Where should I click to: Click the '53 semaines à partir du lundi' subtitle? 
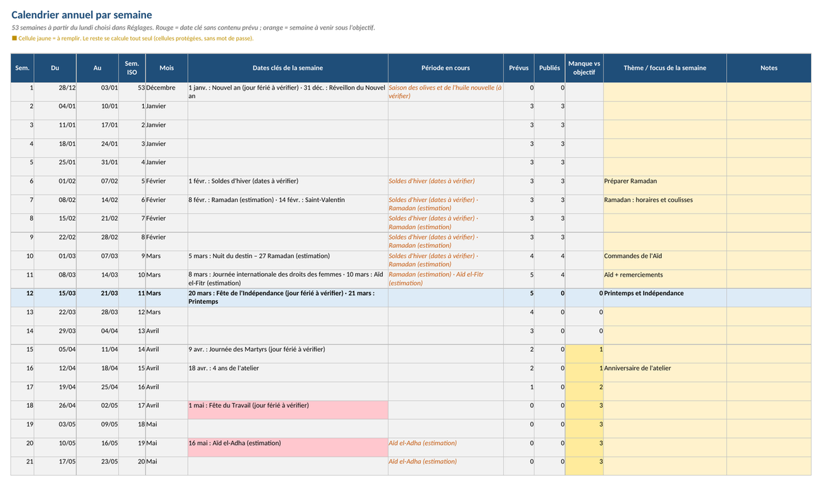tap(193, 27)
